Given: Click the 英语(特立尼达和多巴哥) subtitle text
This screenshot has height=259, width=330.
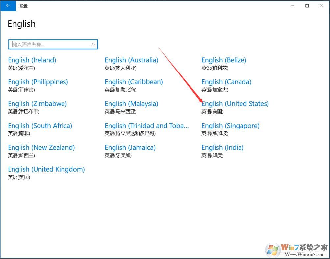Looking at the screenshot, I should pyautogui.click(x=130, y=133).
